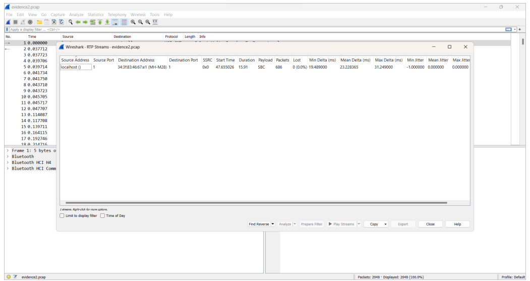Select the localhost stream row cell
The width and height of the screenshot is (530, 281).
[x=76, y=67]
